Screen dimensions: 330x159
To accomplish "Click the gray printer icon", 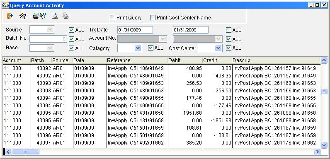I will (66, 16).
